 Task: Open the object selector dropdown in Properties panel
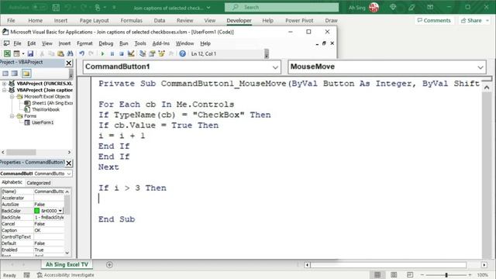pyautogui.click(x=69, y=174)
